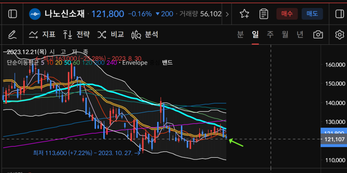Add the stock to favorites with the star icon

coord(244,14)
